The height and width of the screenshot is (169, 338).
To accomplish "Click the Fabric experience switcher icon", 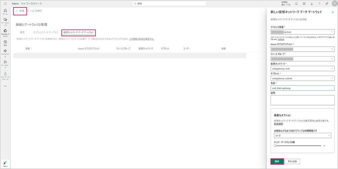I will (x=5, y=164).
